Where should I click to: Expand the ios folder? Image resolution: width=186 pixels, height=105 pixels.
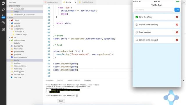coord(9,37)
